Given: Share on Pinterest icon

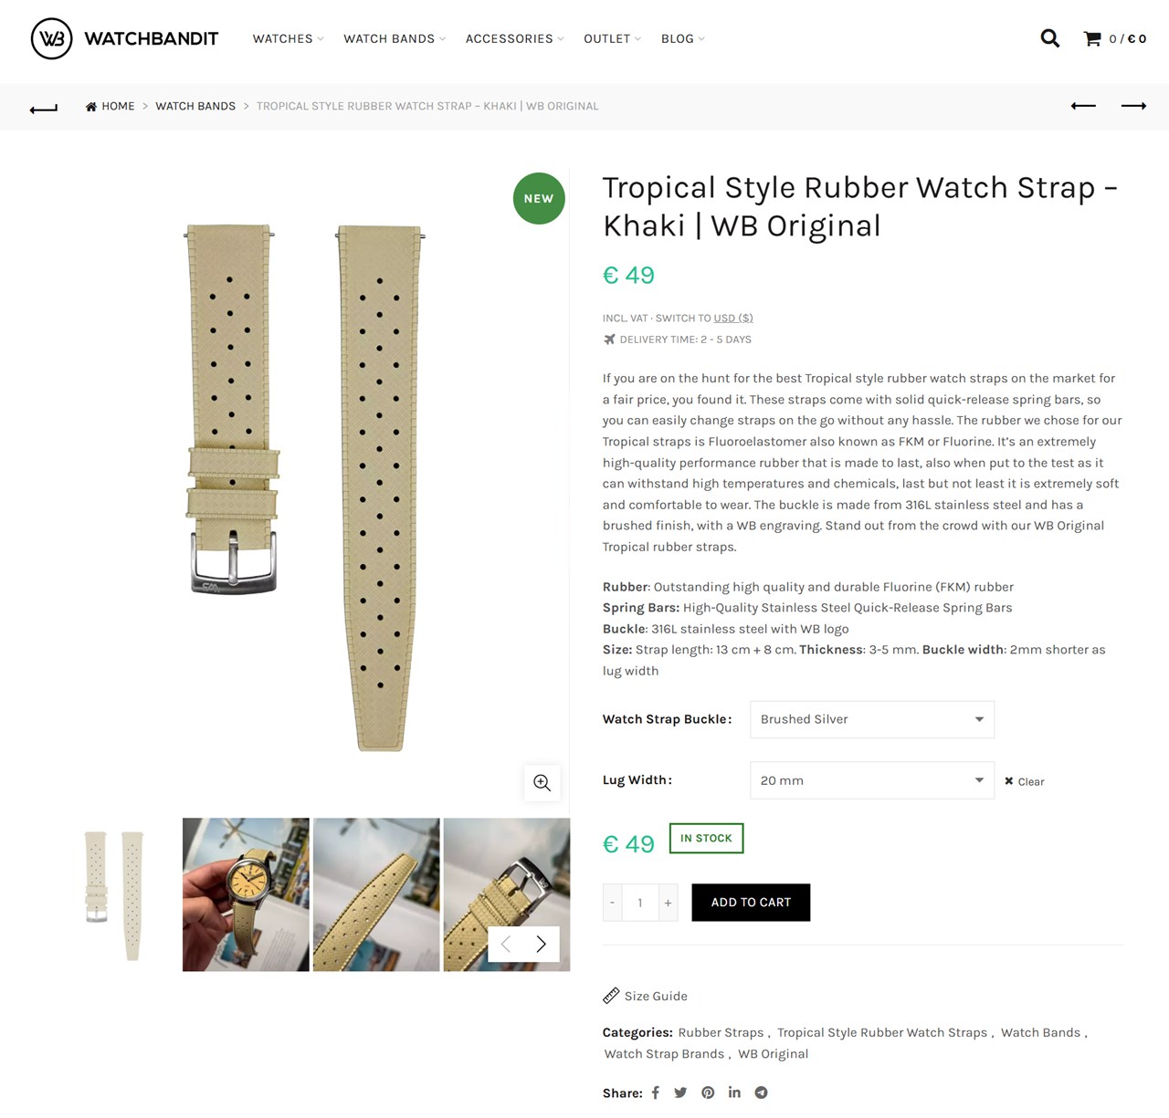Looking at the screenshot, I should [708, 1092].
